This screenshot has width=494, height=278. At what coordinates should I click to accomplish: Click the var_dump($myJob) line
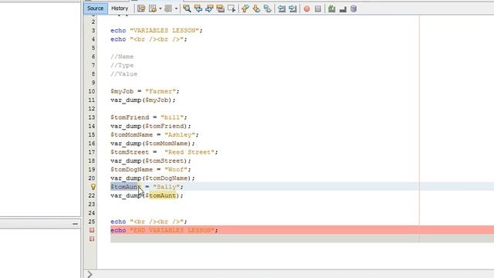(143, 100)
